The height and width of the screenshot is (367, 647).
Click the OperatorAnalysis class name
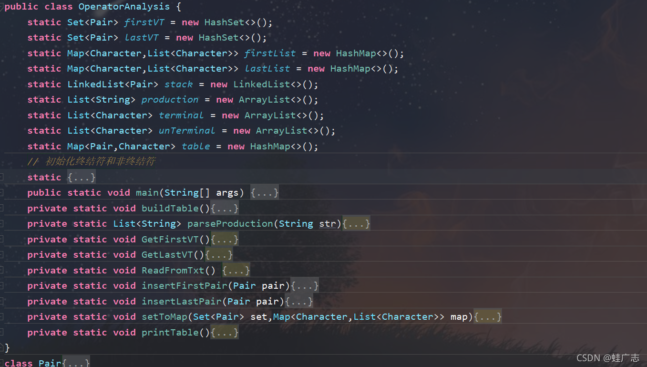pos(124,7)
